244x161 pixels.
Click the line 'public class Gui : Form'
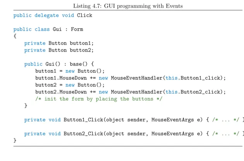point(48,29)
